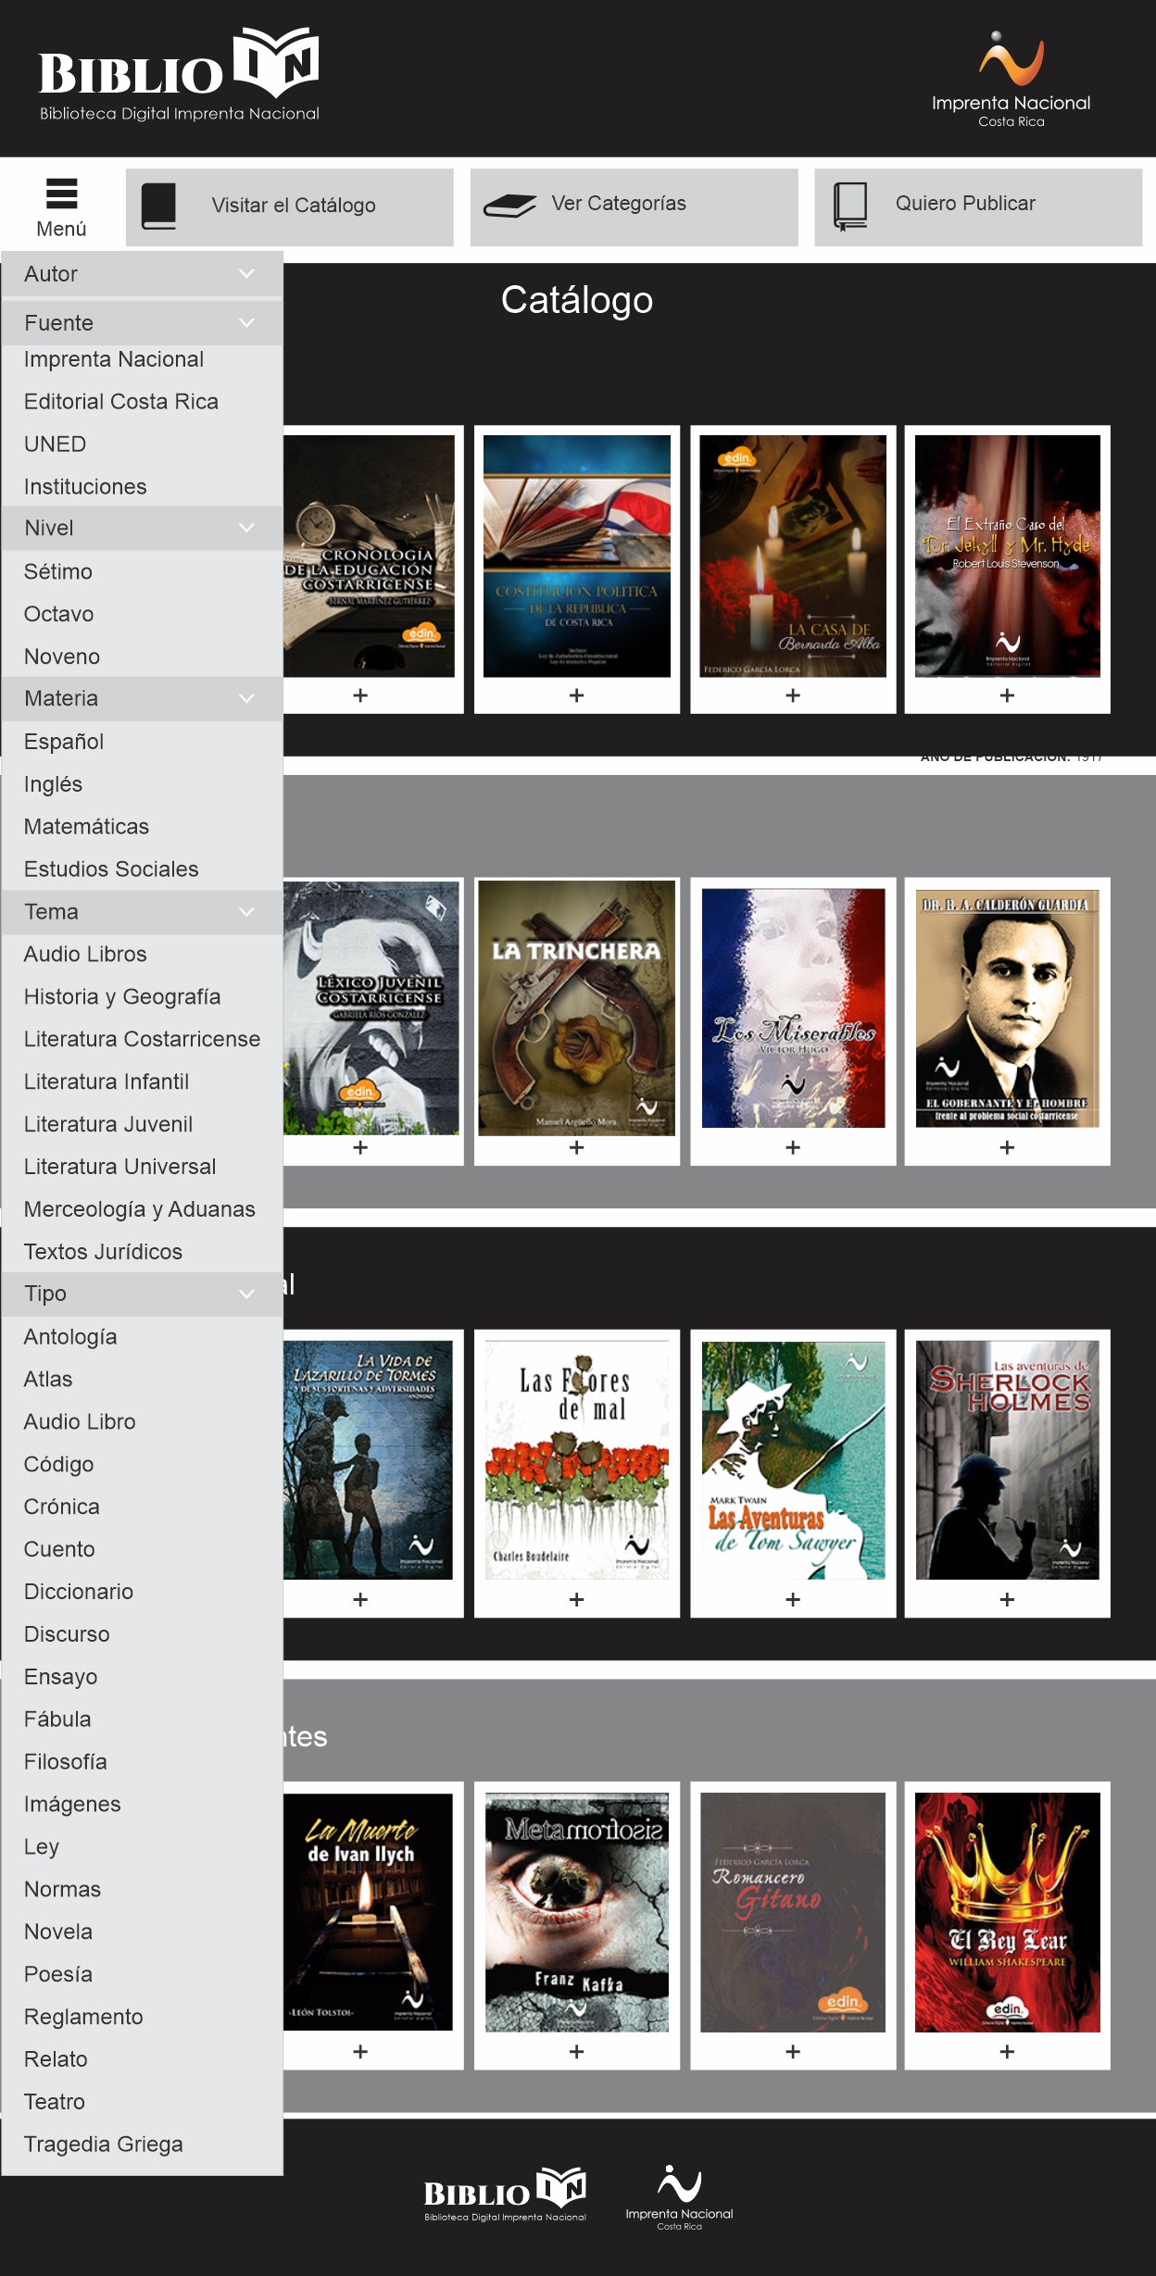Open Ver Categorías button
The width and height of the screenshot is (1156, 2276).
635,207
